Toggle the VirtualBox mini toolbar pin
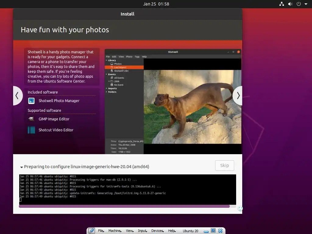Screen dimensions: 312x234 [91, 231]
